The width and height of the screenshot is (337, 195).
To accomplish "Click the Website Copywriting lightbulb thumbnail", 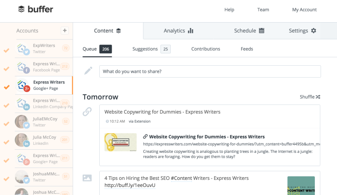I will (120, 142).
